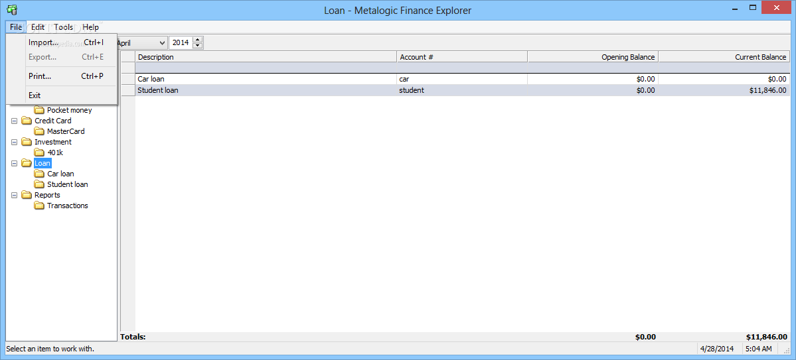Click the row selector beside Car loan
The image size is (796, 360).
128,79
